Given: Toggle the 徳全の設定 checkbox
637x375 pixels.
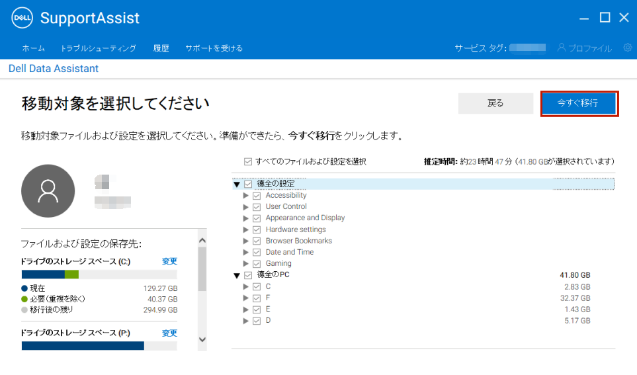Looking at the screenshot, I should [248, 184].
